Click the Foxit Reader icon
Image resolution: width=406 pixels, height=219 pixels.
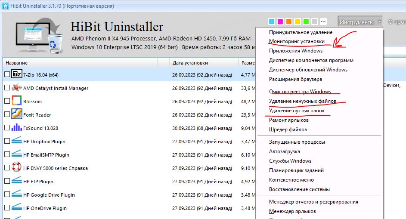pyautogui.click(x=16, y=114)
